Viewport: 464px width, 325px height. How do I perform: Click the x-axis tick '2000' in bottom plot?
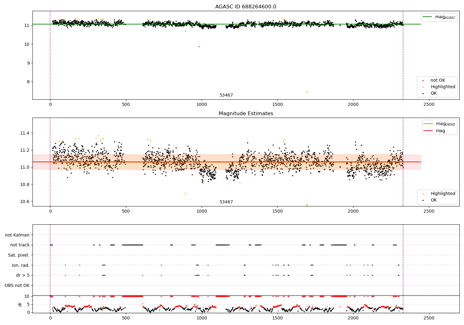(x=353, y=318)
